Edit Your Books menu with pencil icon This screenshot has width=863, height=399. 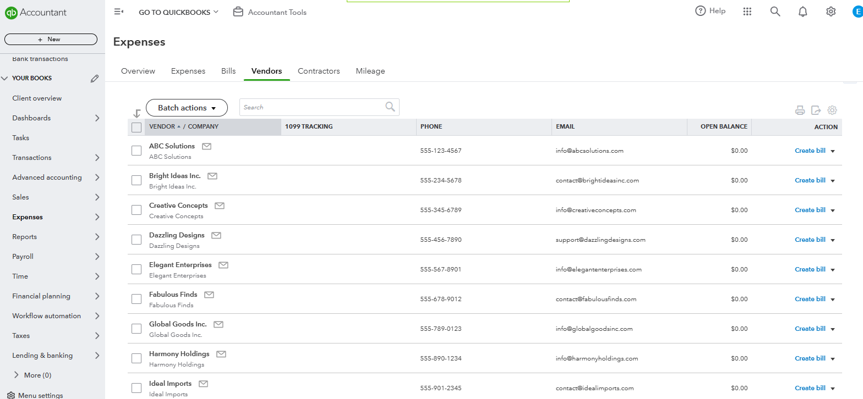95,79
